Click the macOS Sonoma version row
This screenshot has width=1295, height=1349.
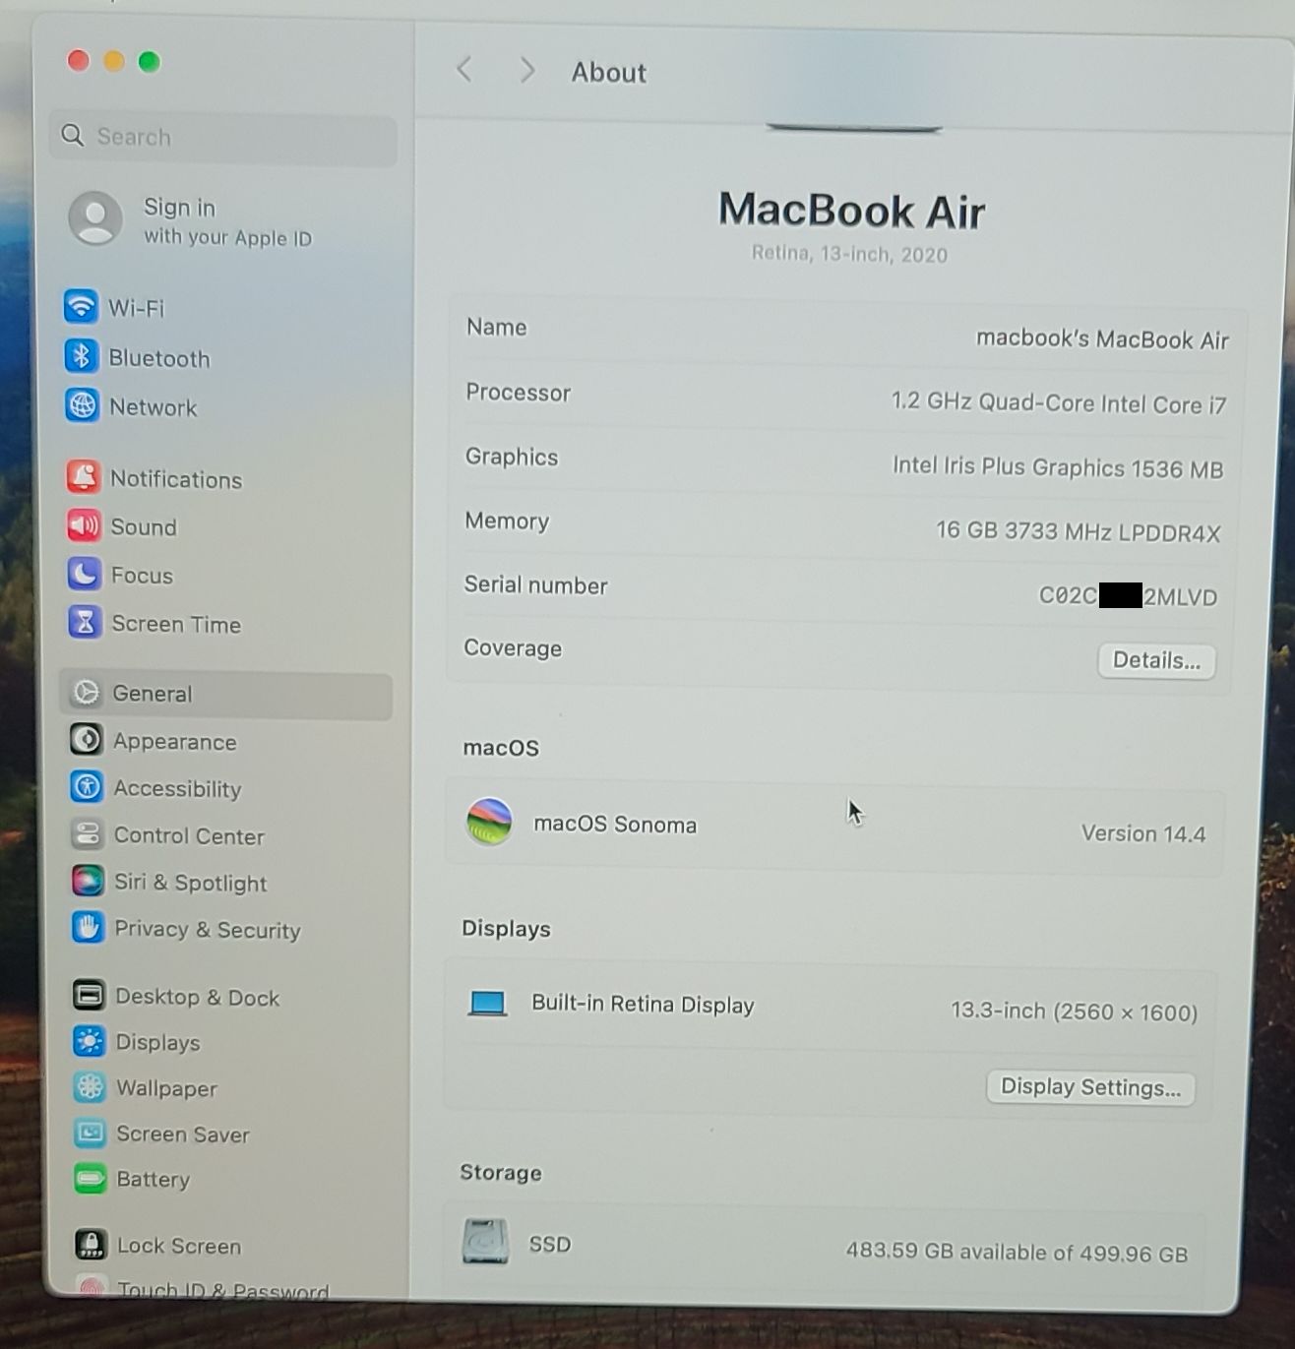[834, 825]
